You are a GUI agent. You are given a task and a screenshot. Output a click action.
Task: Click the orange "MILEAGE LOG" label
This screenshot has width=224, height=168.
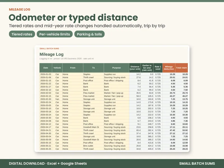pos(20,10)
